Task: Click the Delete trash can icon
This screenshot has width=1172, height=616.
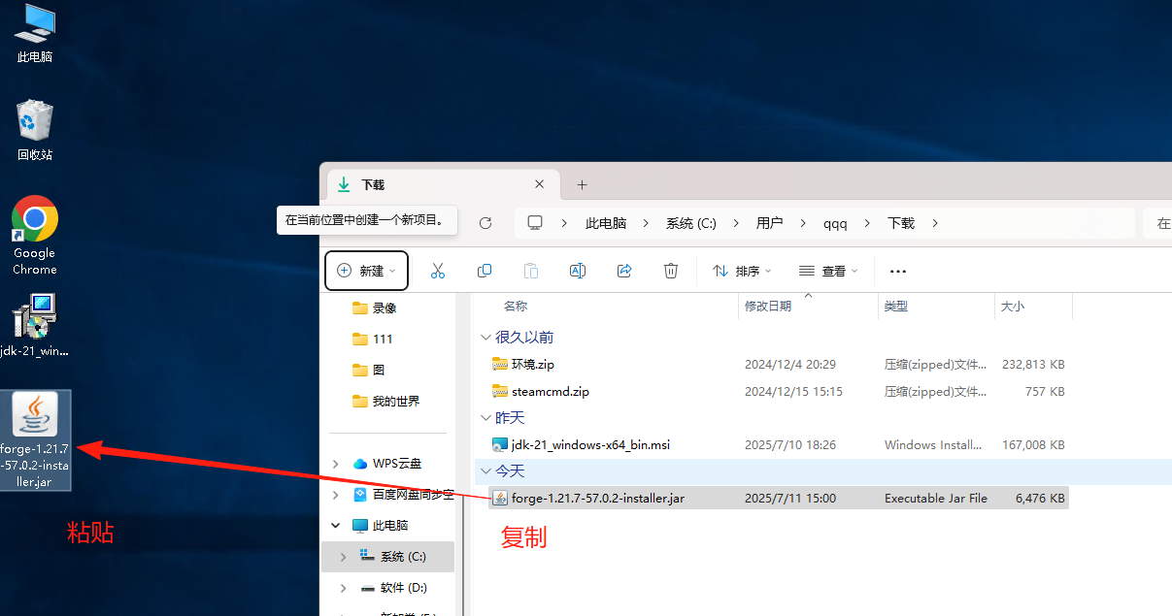Action: pos(671,271)
